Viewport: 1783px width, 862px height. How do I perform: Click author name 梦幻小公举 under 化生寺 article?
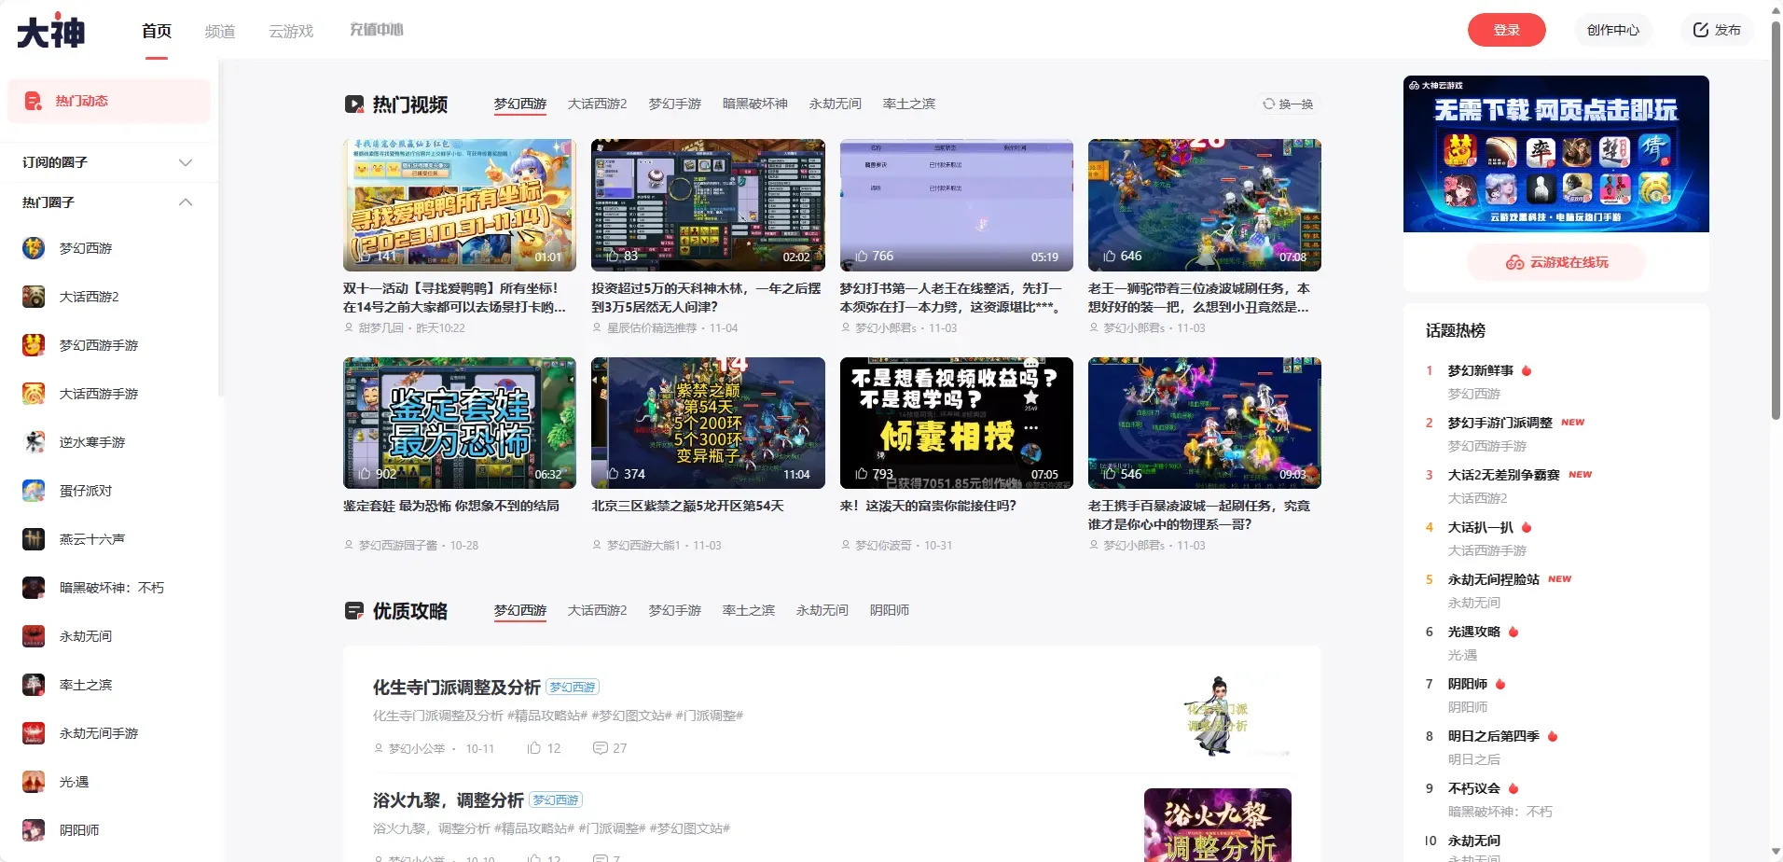(x=416, y=748)
